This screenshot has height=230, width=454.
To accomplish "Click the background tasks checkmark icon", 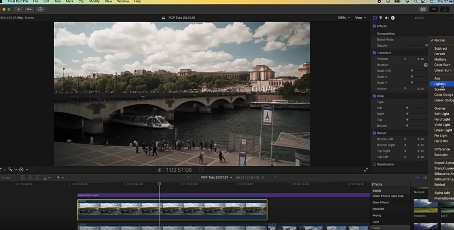I will 40,9.
